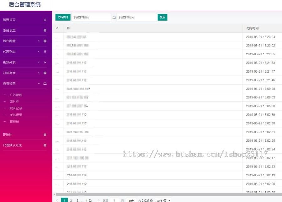The image size is (282, 202).
Task: Click the 确定 button in pagination bar
Action: click(x=131, y=200)
